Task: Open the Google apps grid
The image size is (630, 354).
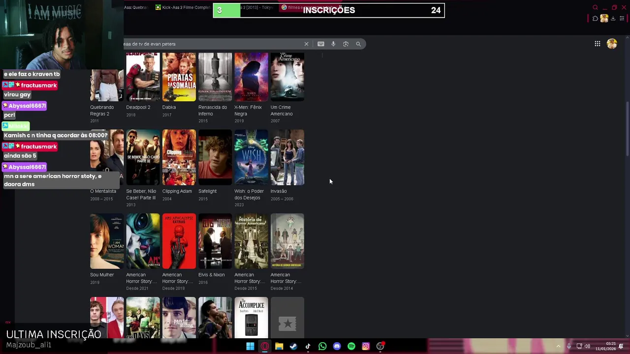Action: tap(598, 44)
